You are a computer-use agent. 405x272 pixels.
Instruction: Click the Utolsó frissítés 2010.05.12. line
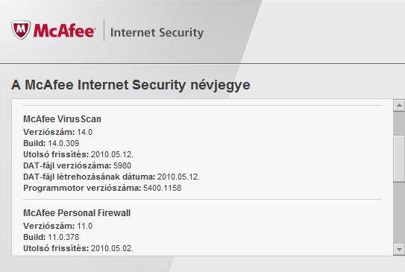78,154
